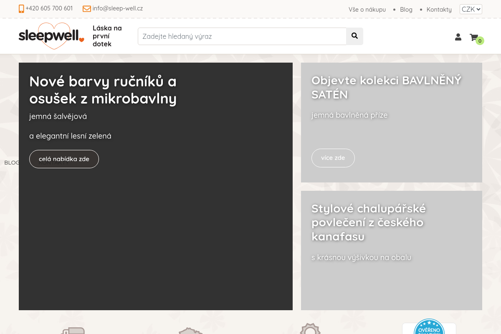Click the magnifier search button
This screenshot has width=501, height=334.
(x=355, y=36)
